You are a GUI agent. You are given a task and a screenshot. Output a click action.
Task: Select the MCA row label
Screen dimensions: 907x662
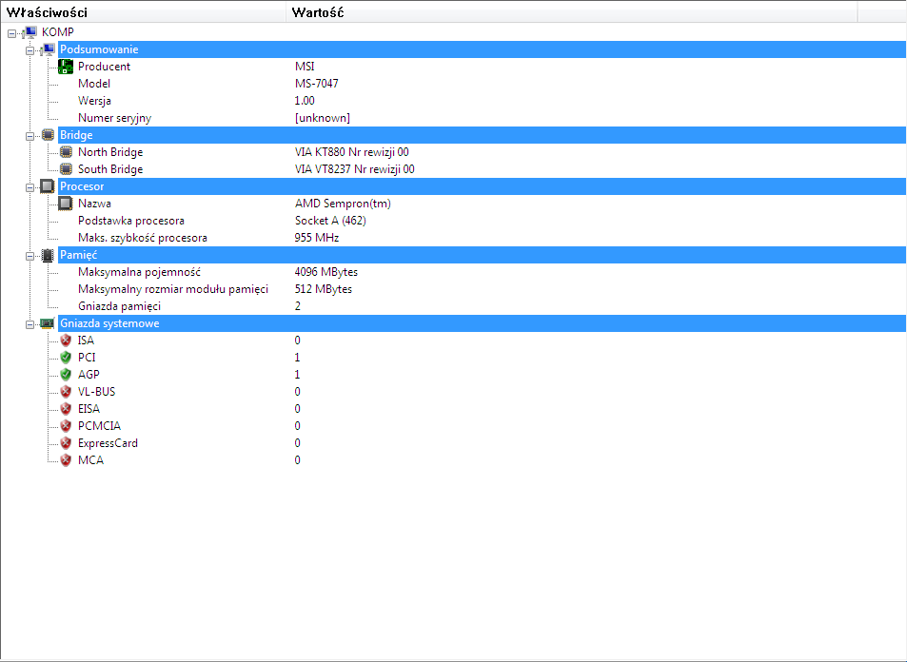[90, 460]
